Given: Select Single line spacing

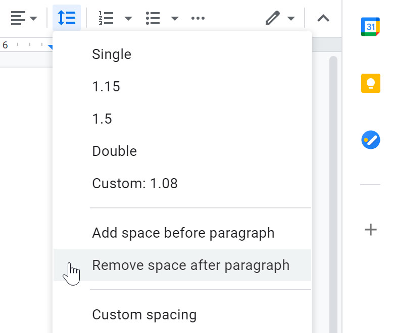Looking at the screenshot, I should click(182, 54).
